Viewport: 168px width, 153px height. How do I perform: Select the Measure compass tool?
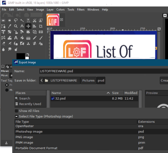pyautogui.click(x=22, y=26)
